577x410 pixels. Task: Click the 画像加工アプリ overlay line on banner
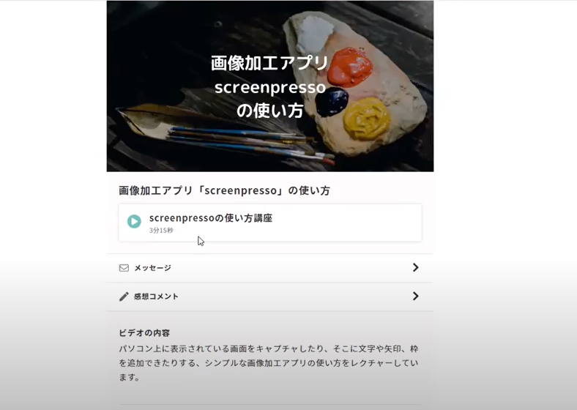click(269, 63)
